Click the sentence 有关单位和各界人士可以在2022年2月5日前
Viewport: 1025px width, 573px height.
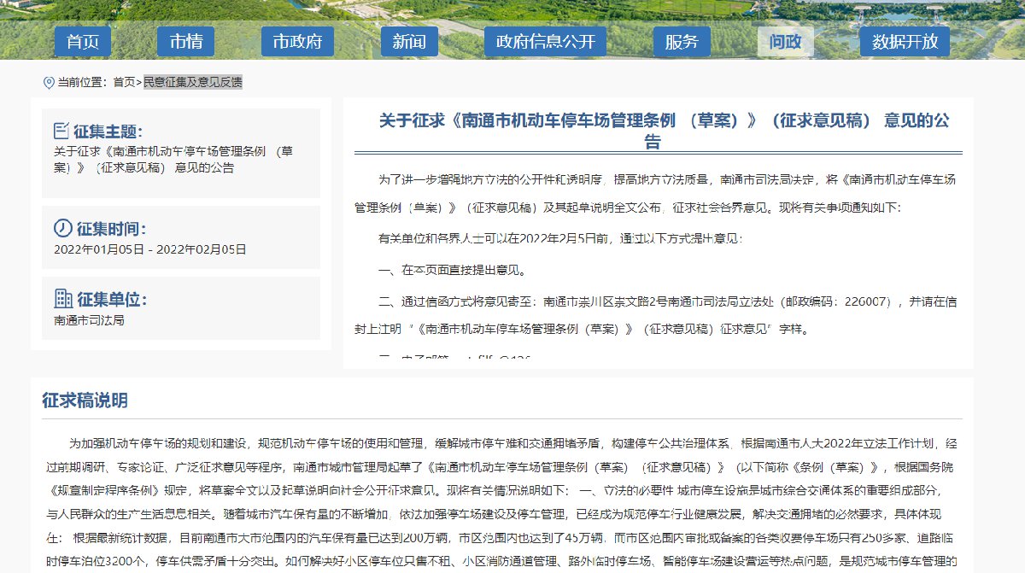560,239
